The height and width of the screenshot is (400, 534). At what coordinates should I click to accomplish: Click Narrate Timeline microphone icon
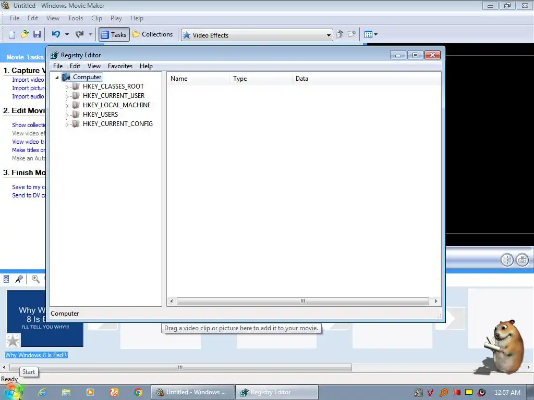pos(19,279)
